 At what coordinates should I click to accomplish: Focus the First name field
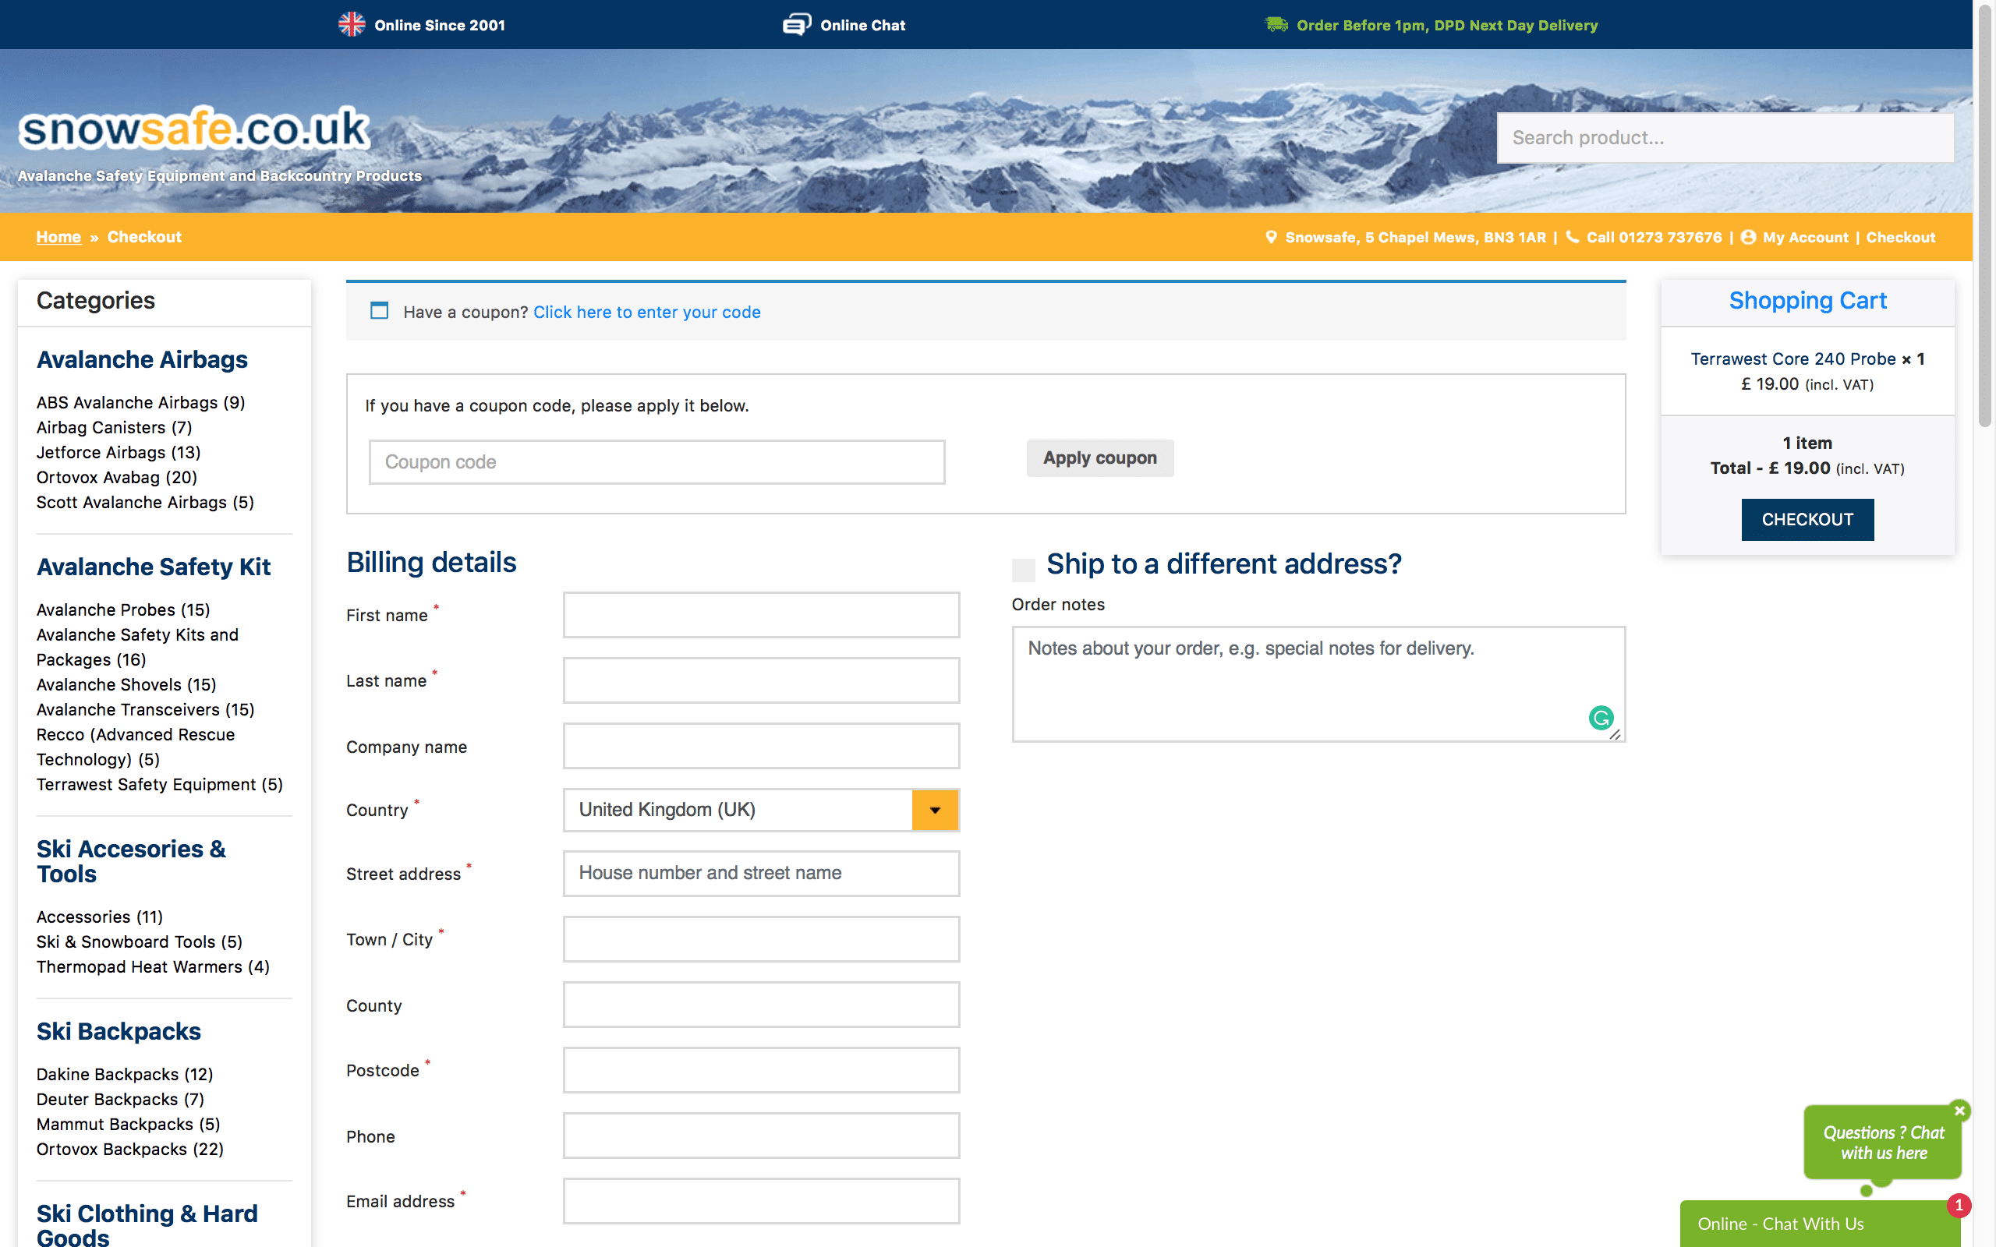point(761,614)
